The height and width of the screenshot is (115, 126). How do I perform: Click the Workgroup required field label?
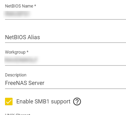17,52
